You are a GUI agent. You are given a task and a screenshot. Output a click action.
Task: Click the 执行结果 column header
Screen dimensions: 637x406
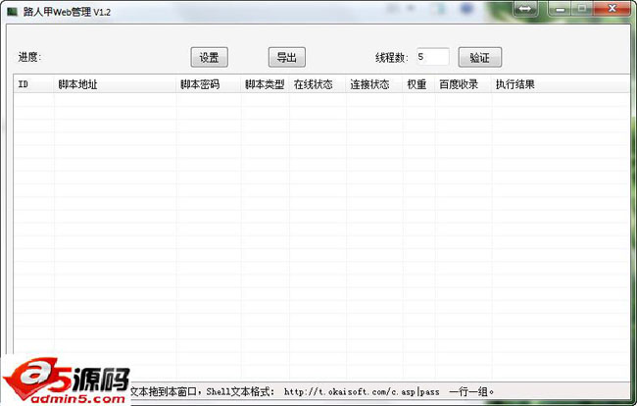tap(561, 84)
